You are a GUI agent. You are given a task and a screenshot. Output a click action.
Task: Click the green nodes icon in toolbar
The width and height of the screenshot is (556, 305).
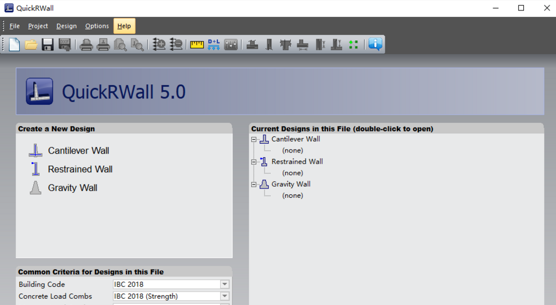354,45
